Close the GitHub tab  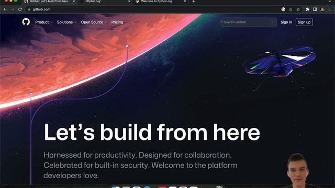[x=74, y=1]
